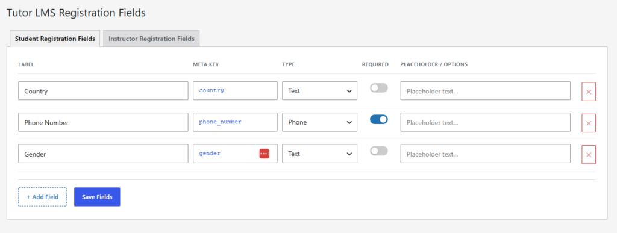The image size is (617, 233).
Task: Click the red icon in gender meta key
Action: pyautogui.click(x=264, y=154)
